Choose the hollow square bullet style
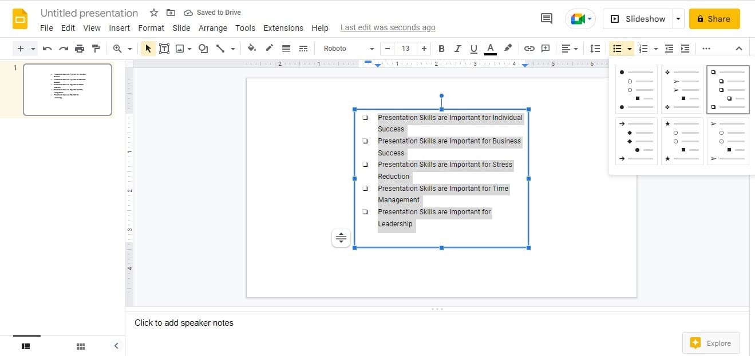755x356 pixels. tap(728, 89)
